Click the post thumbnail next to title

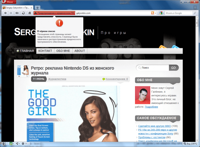23,71
